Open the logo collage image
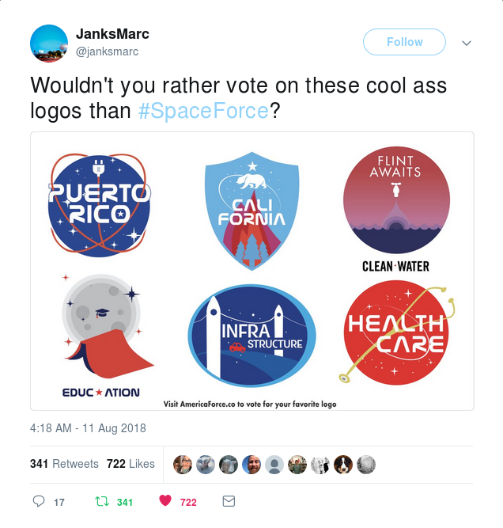 click(x=252, y=271)
